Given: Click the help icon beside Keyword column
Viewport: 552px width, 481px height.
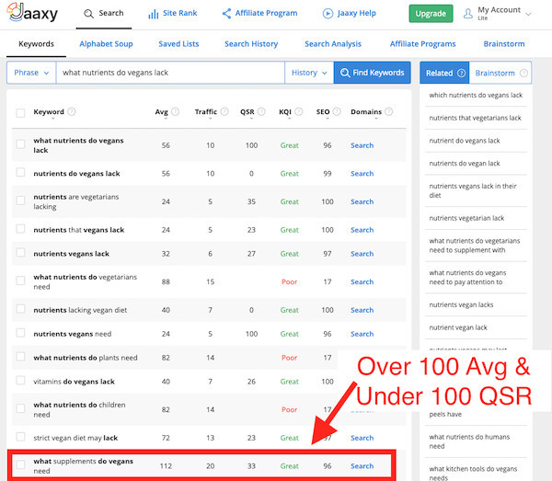Looking at the screenshot, I should tap(72, 111).
